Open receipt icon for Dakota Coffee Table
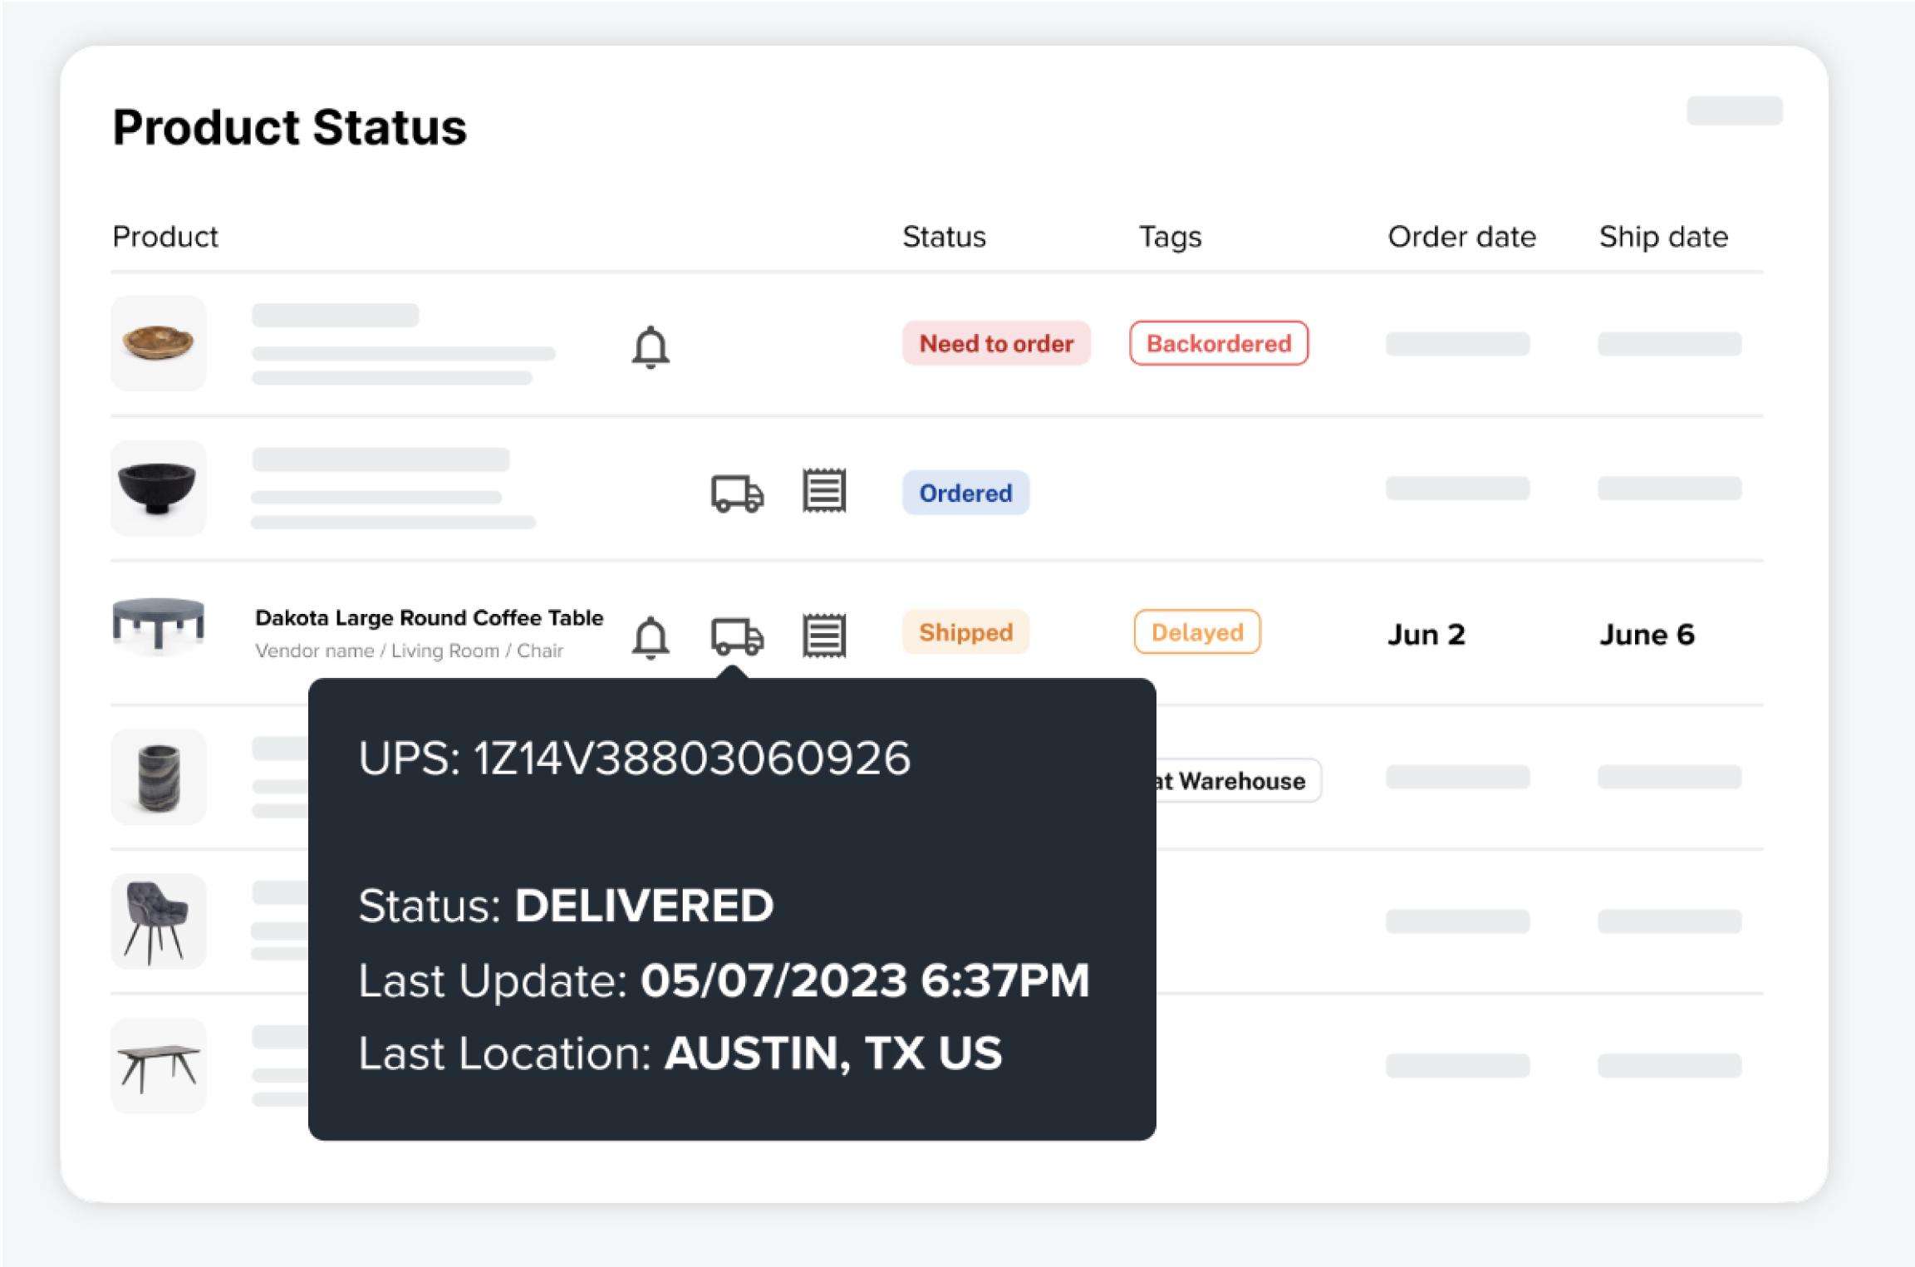1915x1267 pixels. (x=823, y=636)
